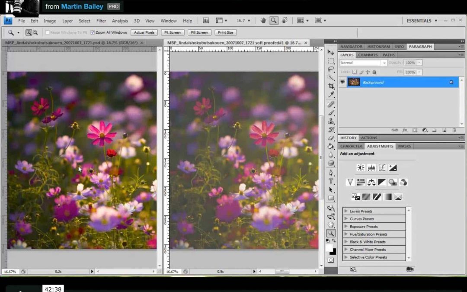The width and height of the screenshot is (467, 292).
Task: Click the Brightness/Contrast adjustment icon
Action: [x=360, y=168]
